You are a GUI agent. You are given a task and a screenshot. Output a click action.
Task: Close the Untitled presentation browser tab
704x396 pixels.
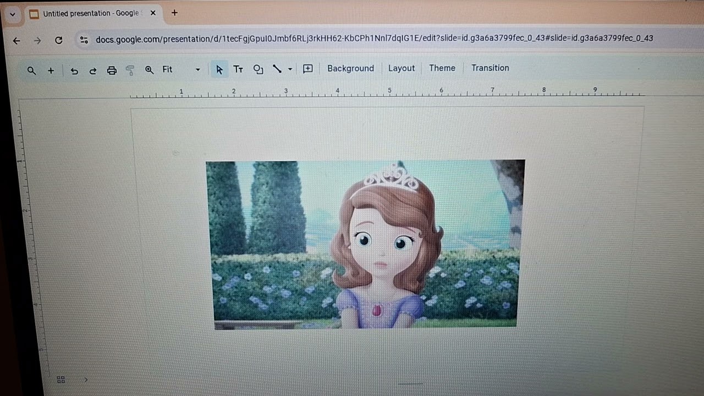coord(153,13)
